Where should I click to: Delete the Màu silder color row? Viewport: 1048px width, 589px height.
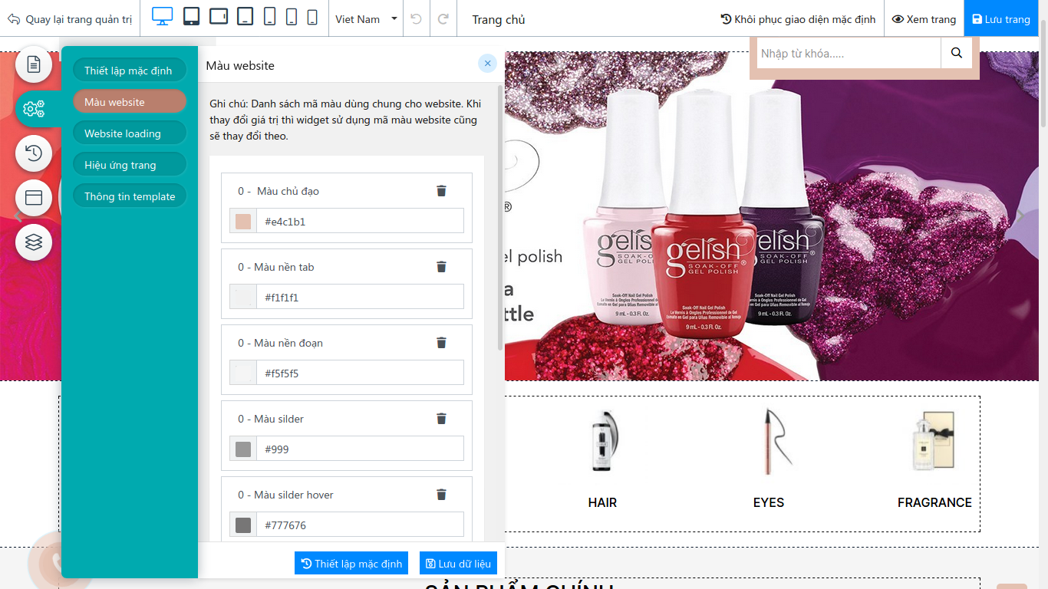(441, 419)
